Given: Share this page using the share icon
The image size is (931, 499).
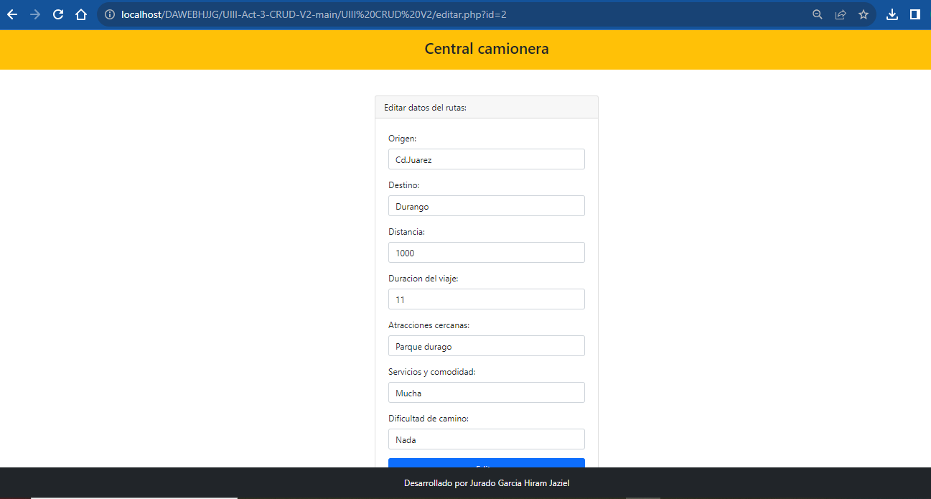Looking at the screenshot, I should click(840, 14).
